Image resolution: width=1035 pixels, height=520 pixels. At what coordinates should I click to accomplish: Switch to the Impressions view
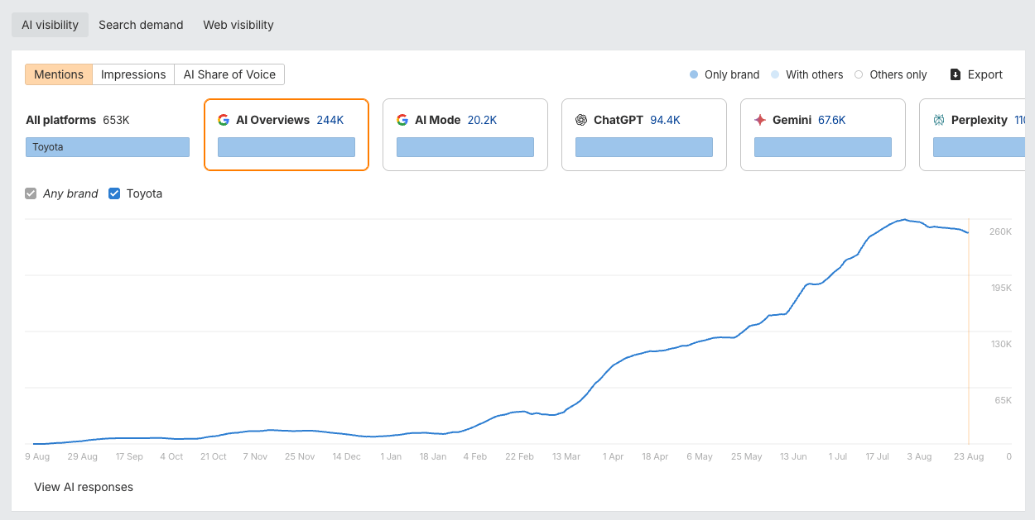click(132, 74)
